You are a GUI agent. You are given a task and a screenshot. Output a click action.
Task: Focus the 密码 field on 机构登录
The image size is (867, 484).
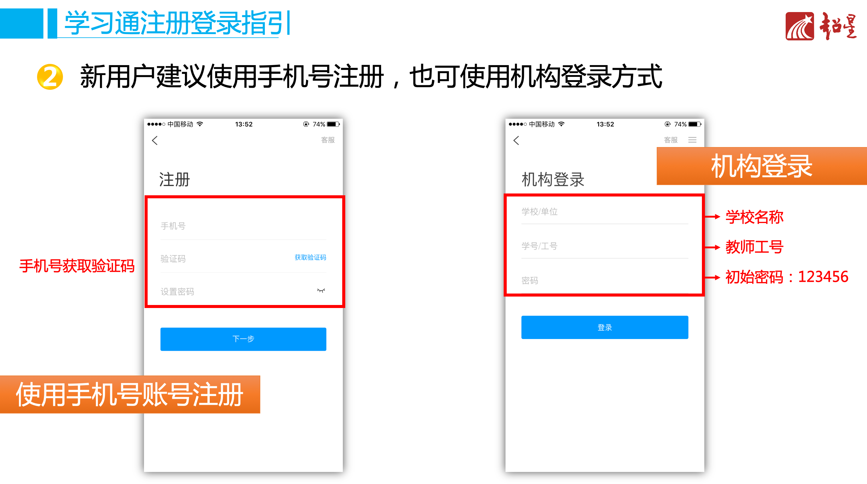pyautogui.click(x=605, y=281)
